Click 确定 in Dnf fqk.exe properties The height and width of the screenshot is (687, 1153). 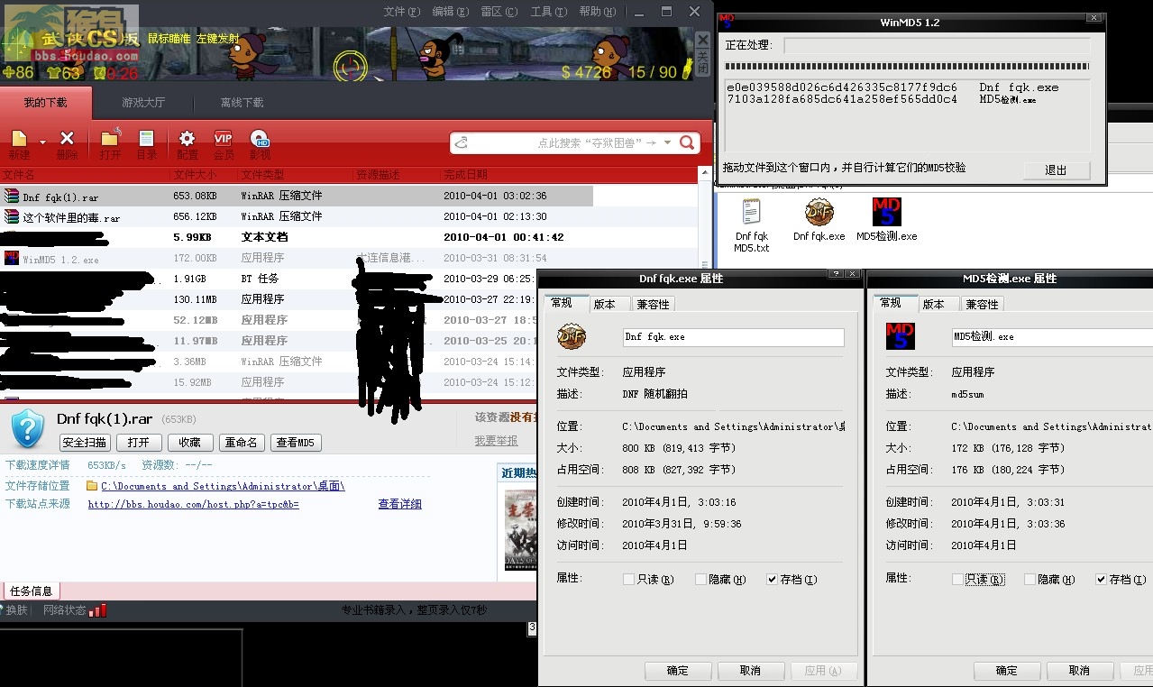677,671
